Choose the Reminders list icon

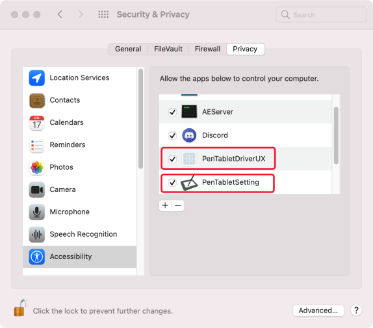tap(36, 145)
